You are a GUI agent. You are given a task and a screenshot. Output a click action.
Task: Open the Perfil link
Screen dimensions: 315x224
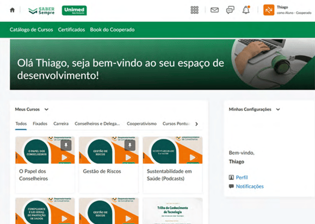pos(242,178)
